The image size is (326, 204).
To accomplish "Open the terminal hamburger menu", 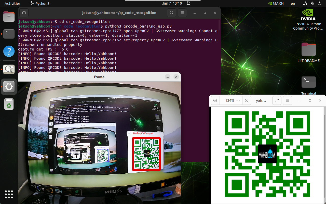I will point(182,13).
